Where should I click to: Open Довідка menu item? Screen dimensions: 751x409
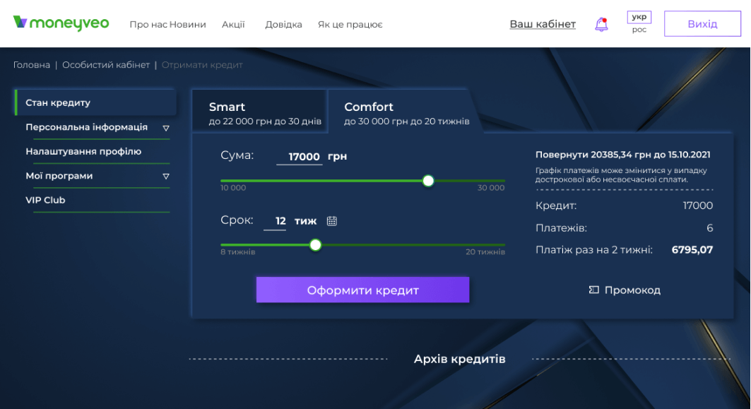coord(283,25)
